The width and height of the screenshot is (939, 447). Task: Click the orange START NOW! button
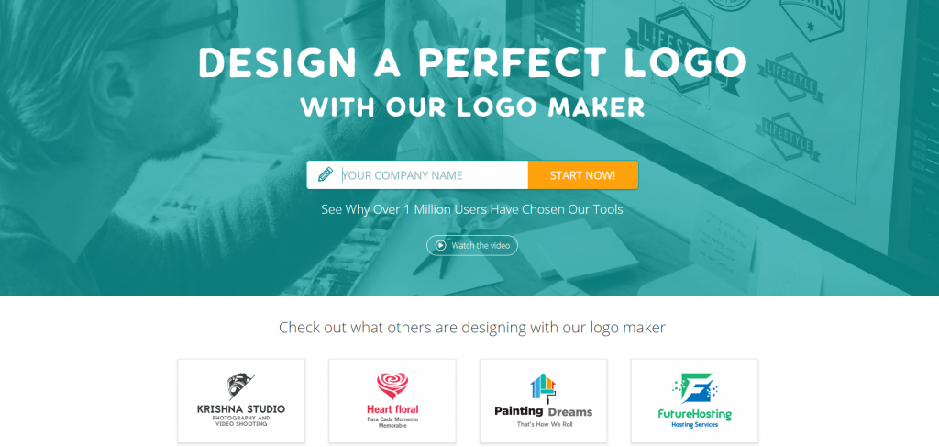coord(582,175)
